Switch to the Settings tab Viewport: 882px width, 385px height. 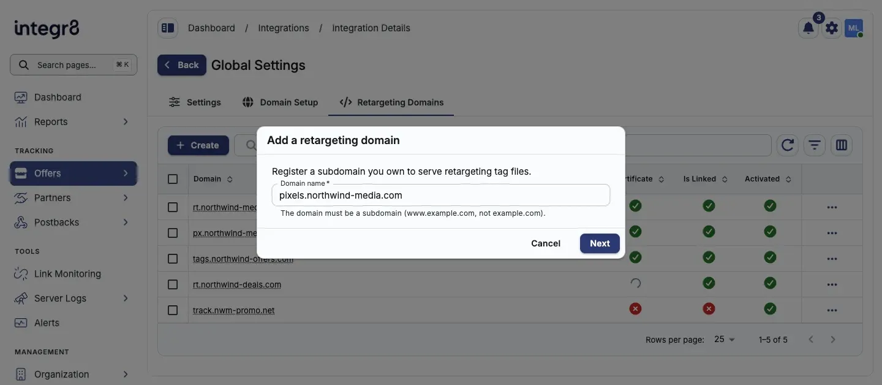(x=195, y=102)
